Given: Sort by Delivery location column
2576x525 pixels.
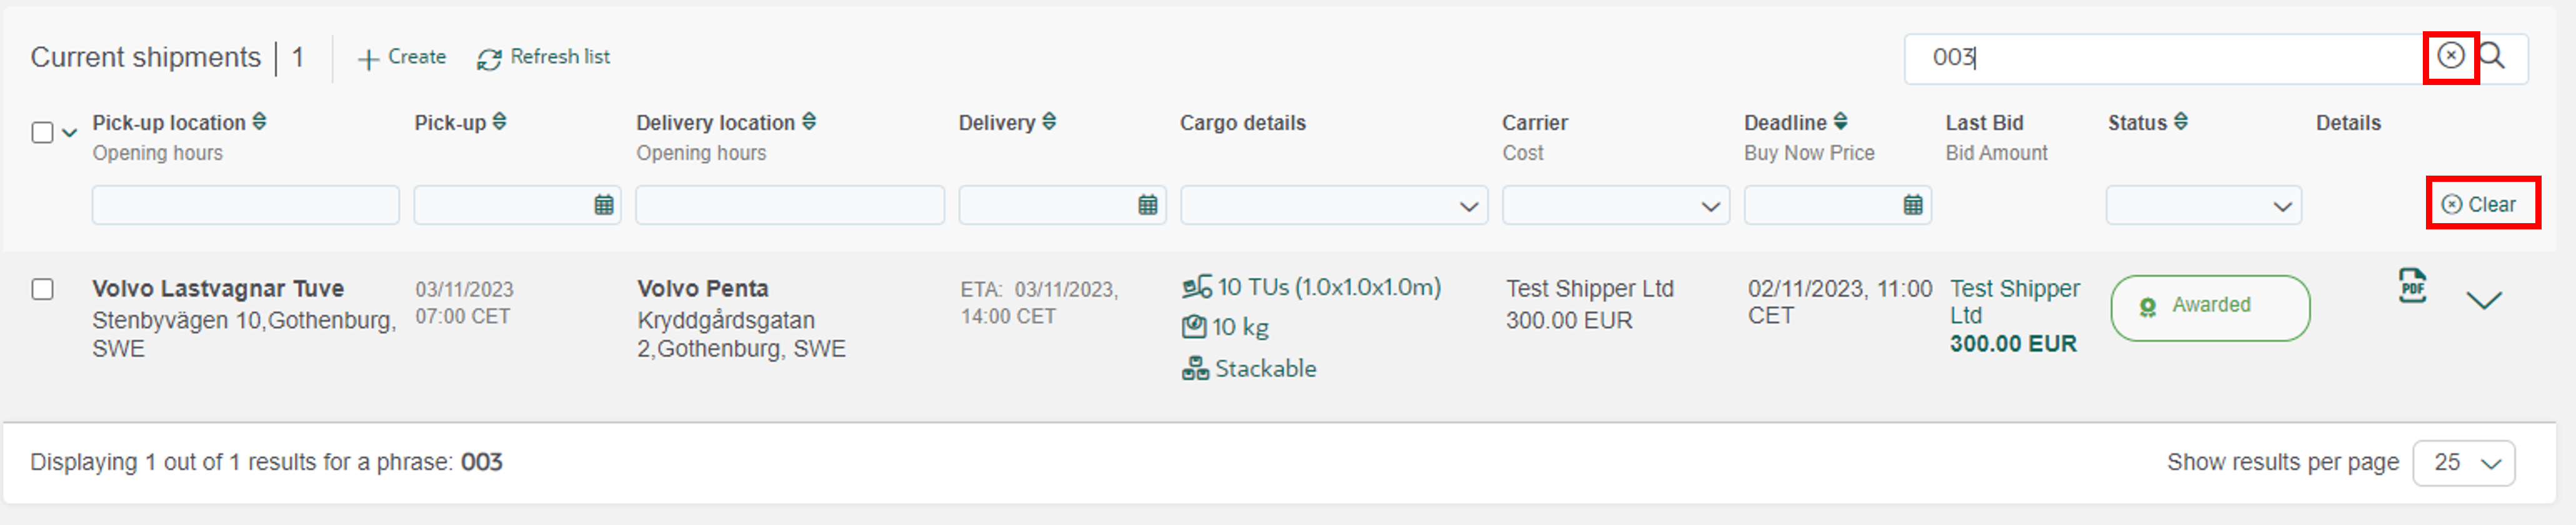Looking at the screenshot, I should coord(809,122).
